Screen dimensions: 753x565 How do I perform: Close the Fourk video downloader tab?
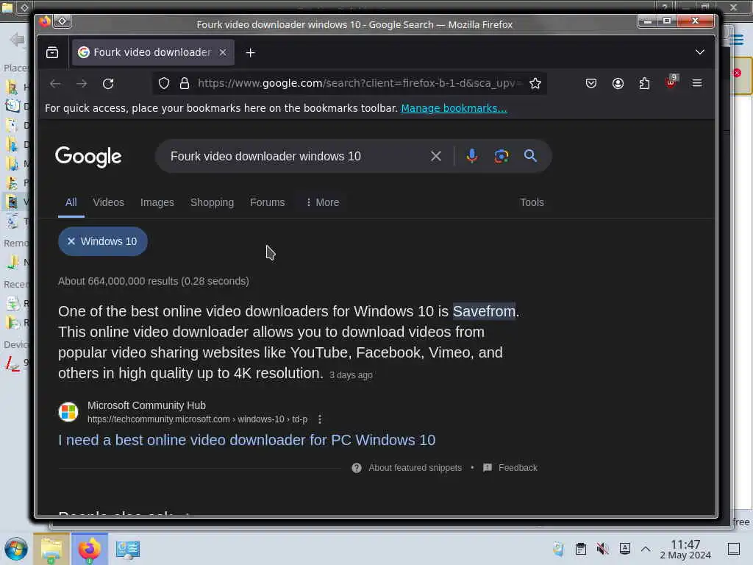point(223,52)
